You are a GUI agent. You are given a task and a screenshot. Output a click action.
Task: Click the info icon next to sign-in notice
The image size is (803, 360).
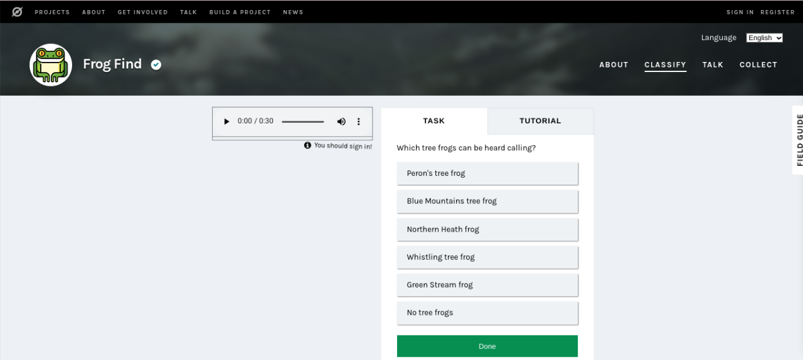click(307, 145)
